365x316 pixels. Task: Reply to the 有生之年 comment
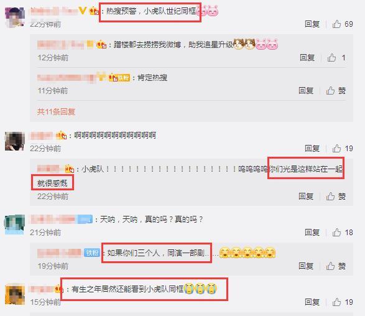click(312, 302)
